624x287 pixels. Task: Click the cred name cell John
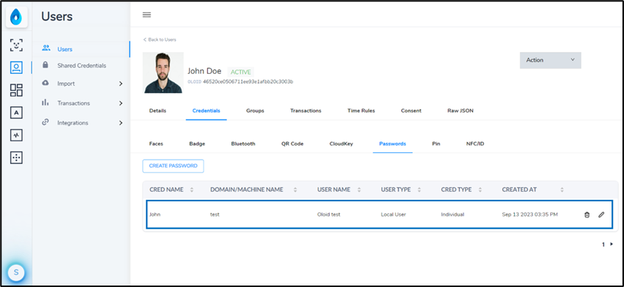[x=155, y=215]
